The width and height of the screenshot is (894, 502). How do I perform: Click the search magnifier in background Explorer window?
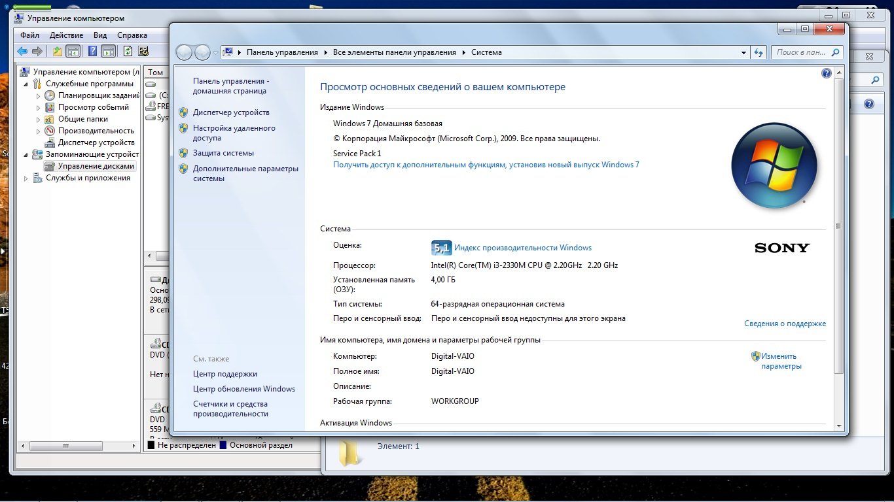click(875, 80)
